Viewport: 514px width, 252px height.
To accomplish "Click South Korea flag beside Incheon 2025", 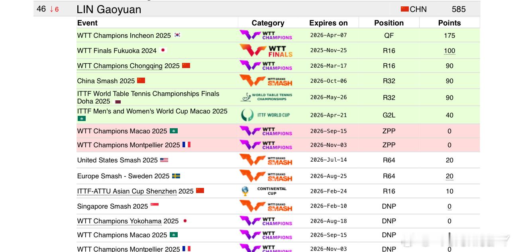I will 177,35.
